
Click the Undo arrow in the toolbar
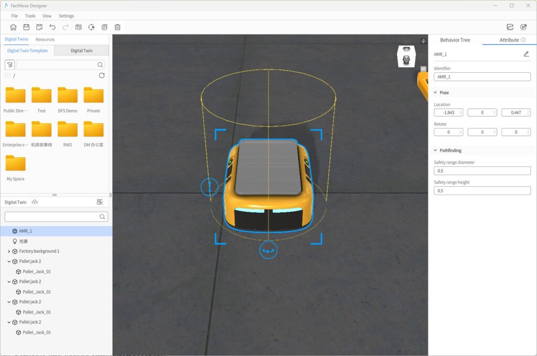tap(52, 27)
